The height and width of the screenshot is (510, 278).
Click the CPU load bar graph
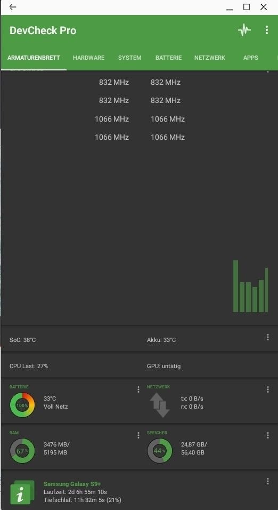click(250, 286)
